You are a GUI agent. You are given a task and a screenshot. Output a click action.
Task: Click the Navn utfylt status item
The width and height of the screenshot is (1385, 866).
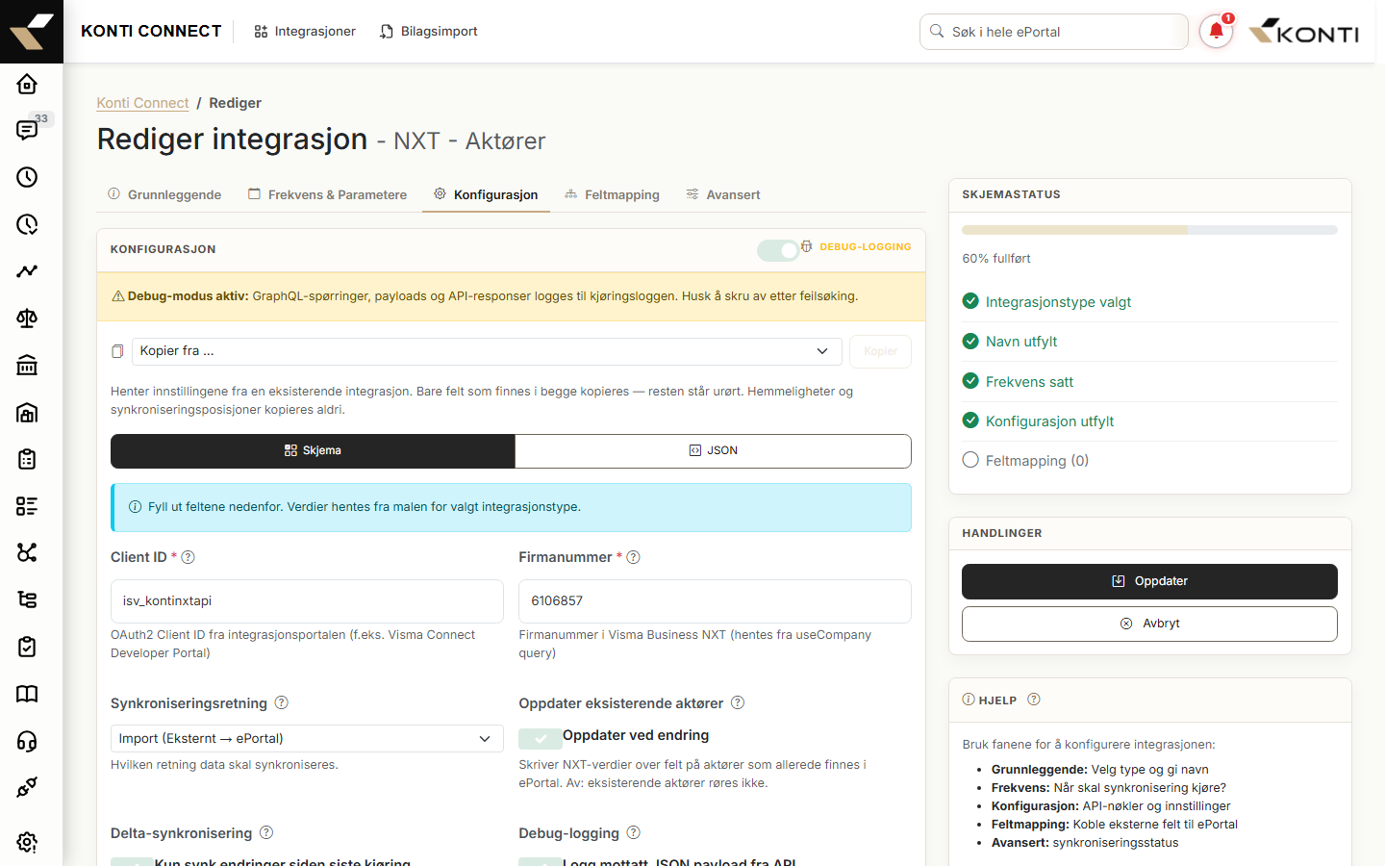click(x=1149, y=342)
